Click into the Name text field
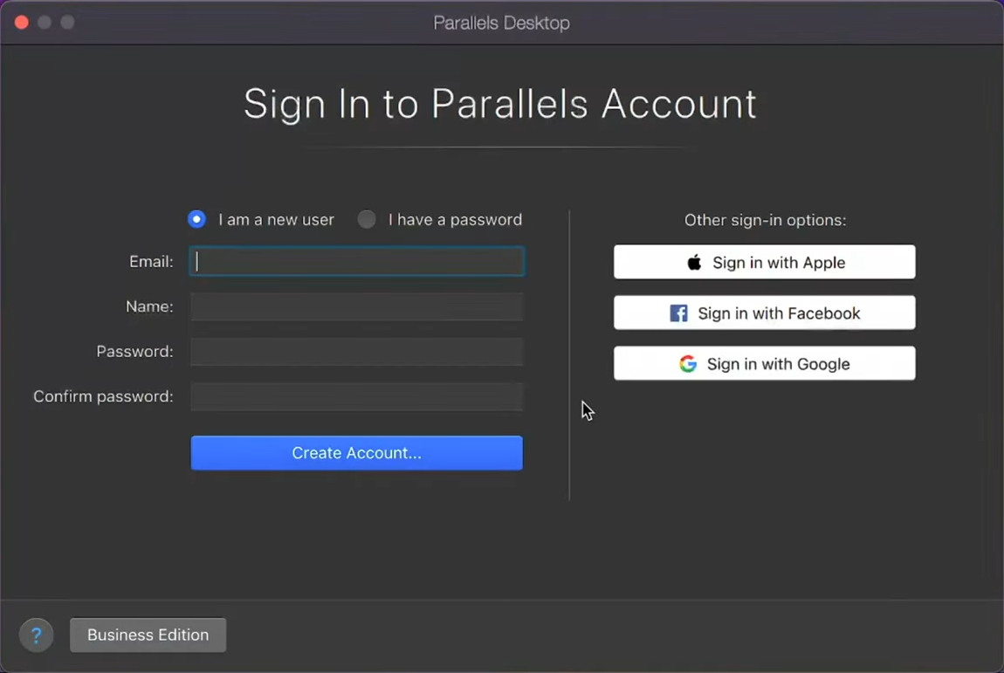Viewport: 1004px width, 673px height. click(x=357, y=306)
